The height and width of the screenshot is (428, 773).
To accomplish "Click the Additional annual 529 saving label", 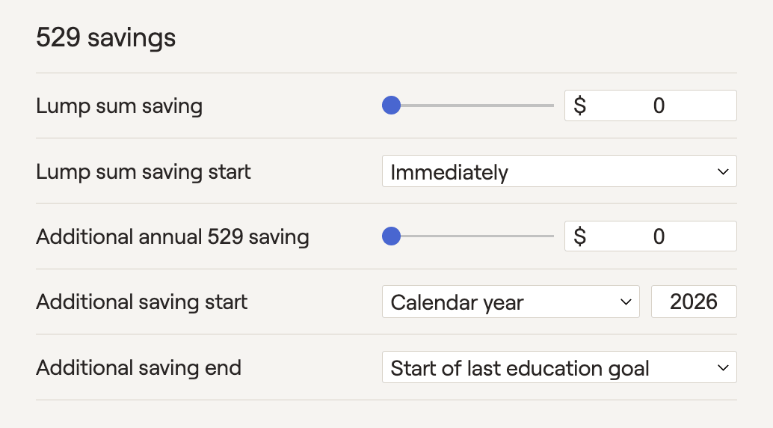I will 172,237.
